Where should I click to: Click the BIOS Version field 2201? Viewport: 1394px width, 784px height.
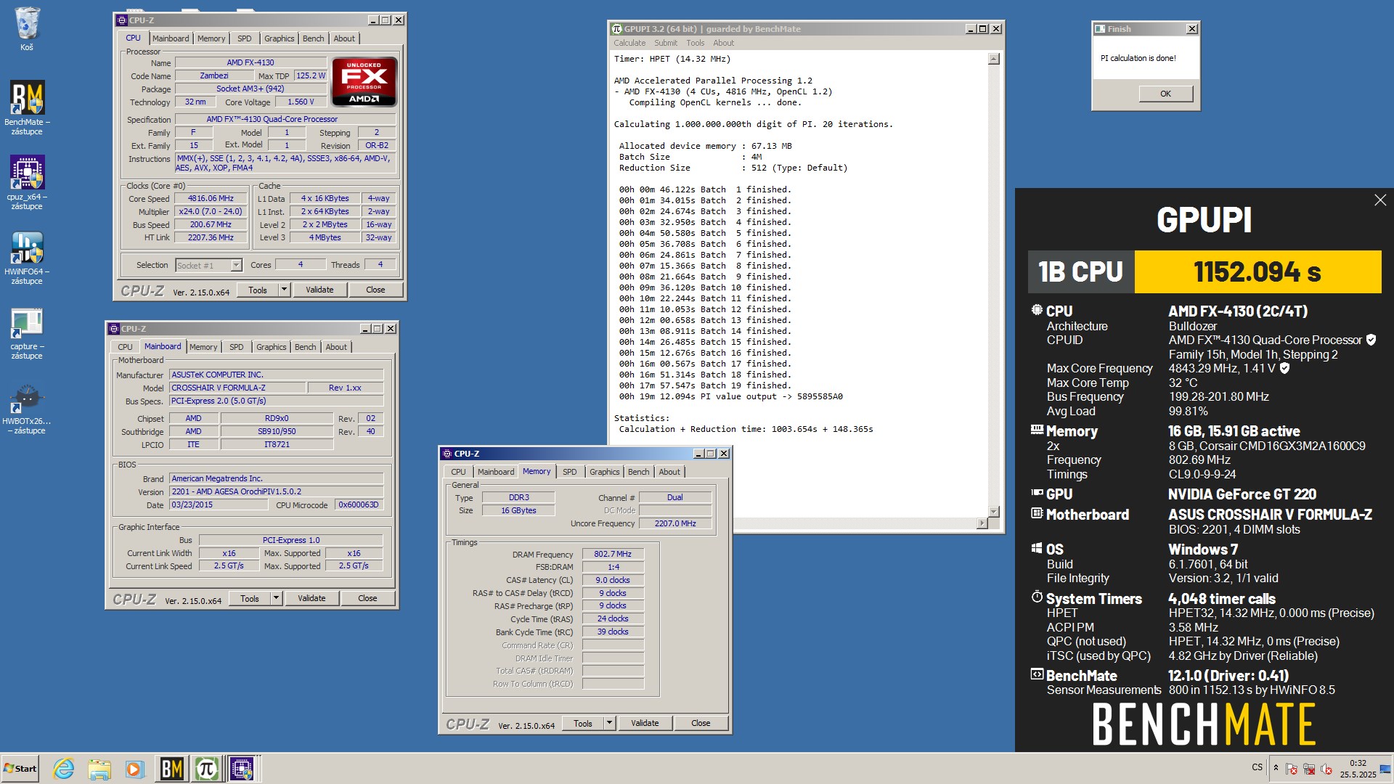coord(276,491)
